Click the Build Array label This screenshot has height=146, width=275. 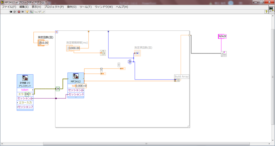click(182, 77)
